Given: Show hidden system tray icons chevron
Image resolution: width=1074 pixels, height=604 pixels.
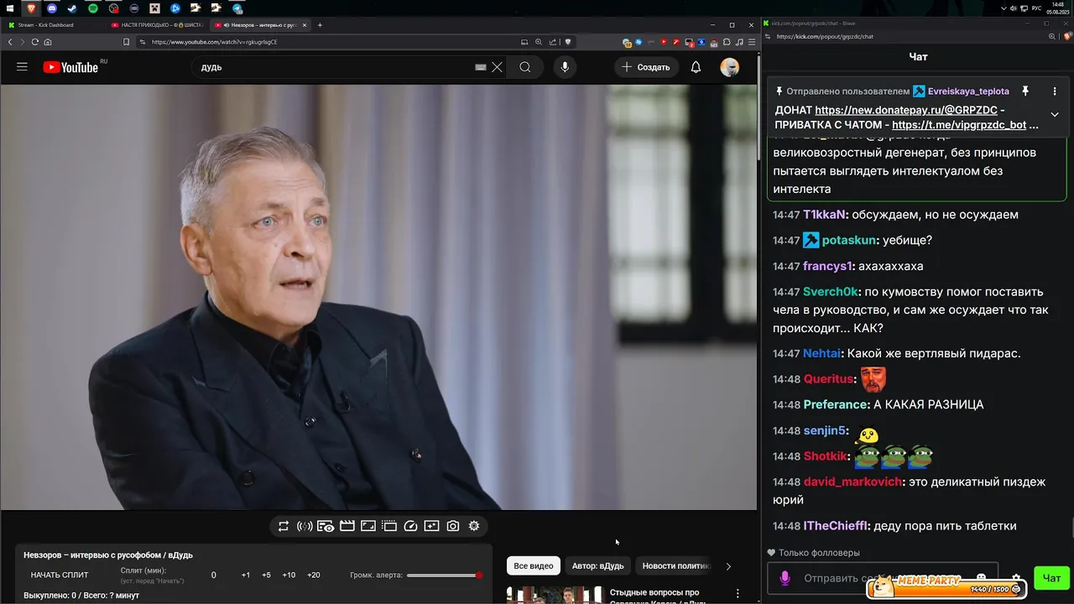Looking at the screenshot, I should click(x=1004, y=8).
